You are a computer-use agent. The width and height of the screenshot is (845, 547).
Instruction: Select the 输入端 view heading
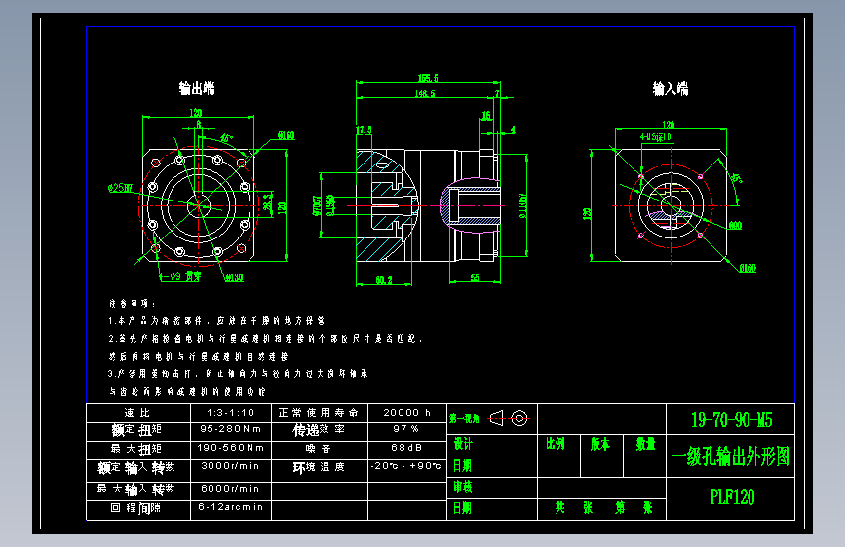[671, 89]
